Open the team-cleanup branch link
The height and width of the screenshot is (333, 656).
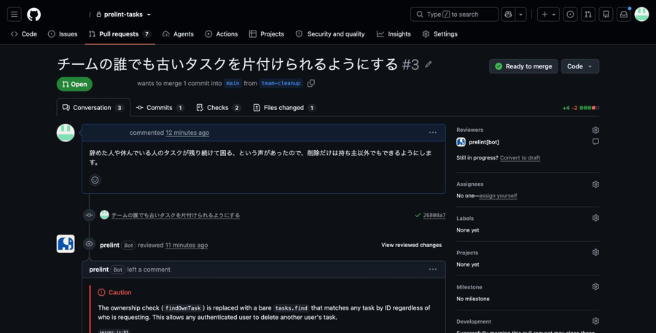281,83
